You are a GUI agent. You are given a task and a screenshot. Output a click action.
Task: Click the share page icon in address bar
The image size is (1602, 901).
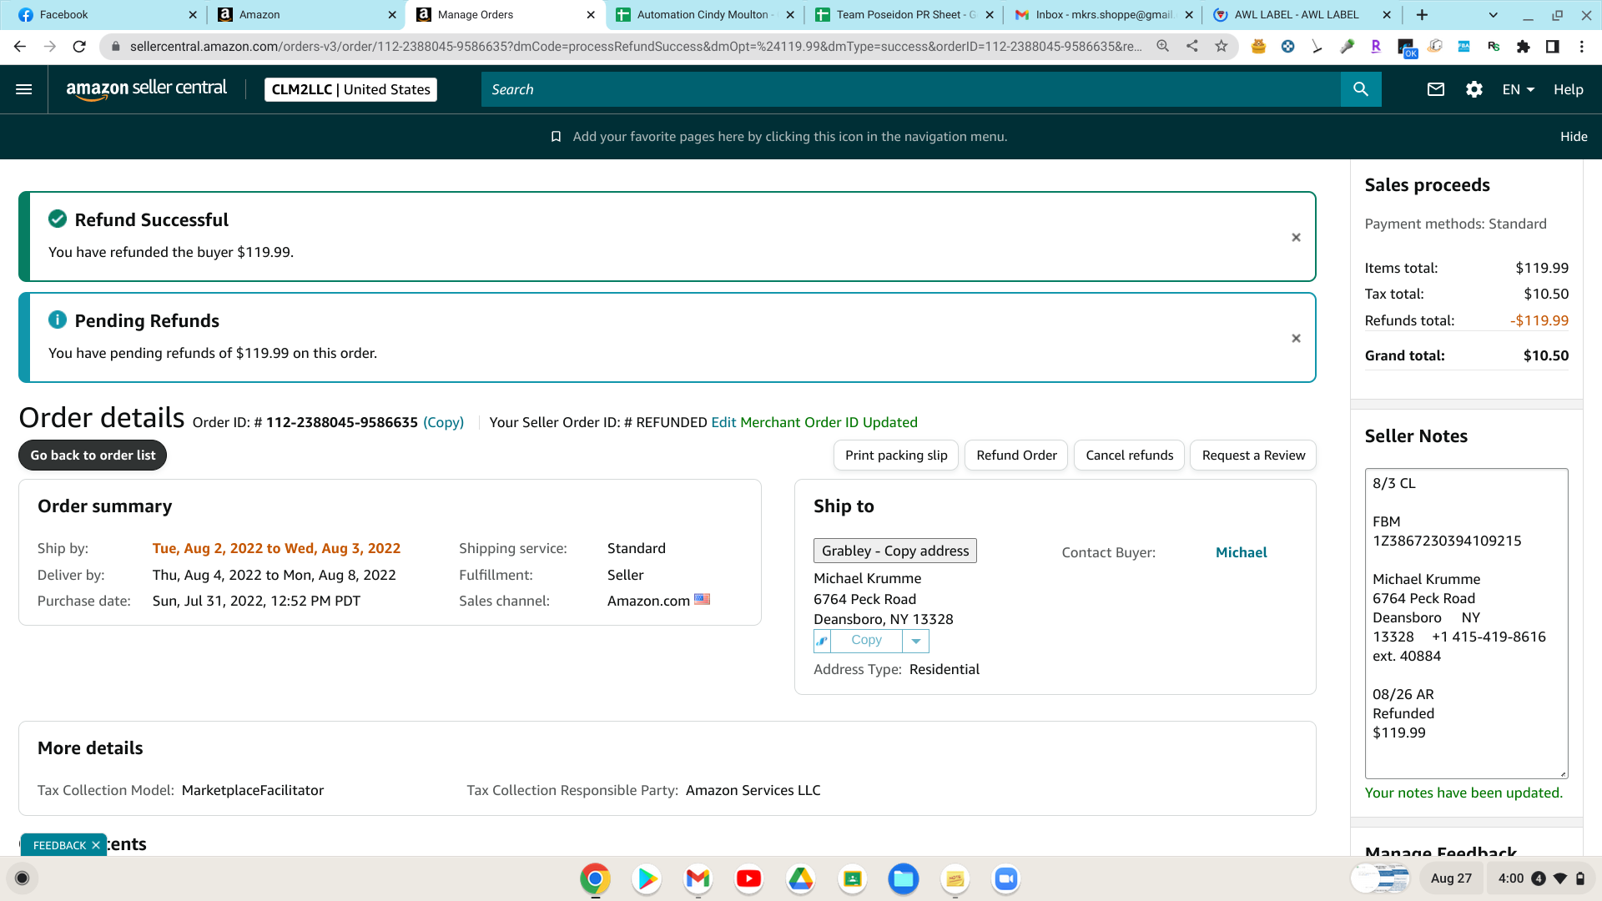click(x=1192, y=47)
